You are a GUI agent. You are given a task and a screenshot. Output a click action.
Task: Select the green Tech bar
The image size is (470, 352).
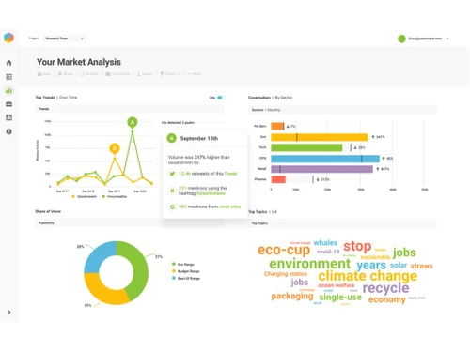pyautogui.click(x=306, y=147)
